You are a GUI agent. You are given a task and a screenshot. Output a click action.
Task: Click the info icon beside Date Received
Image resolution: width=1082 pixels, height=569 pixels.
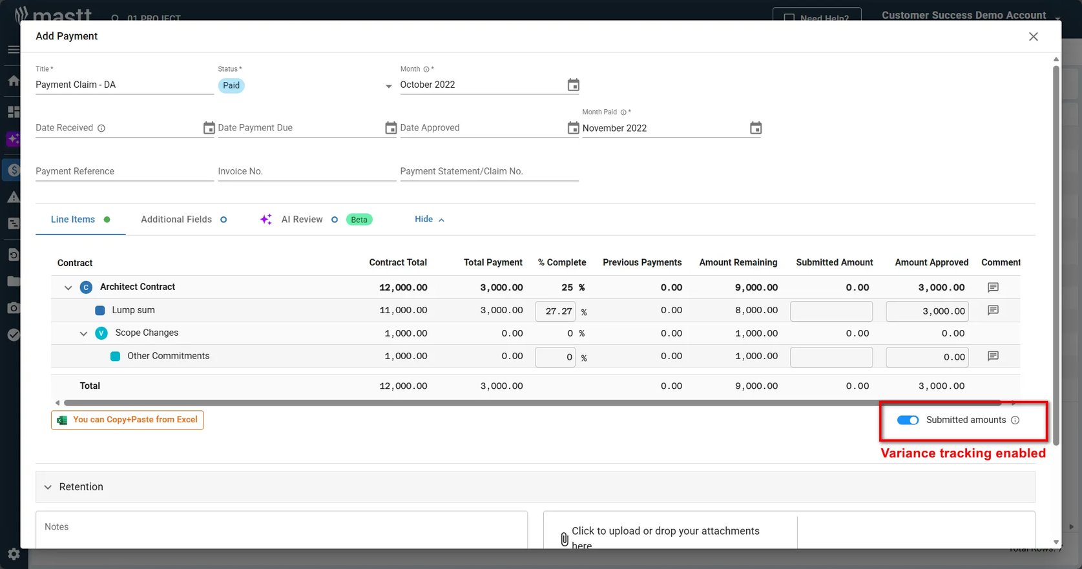(101, 128)
